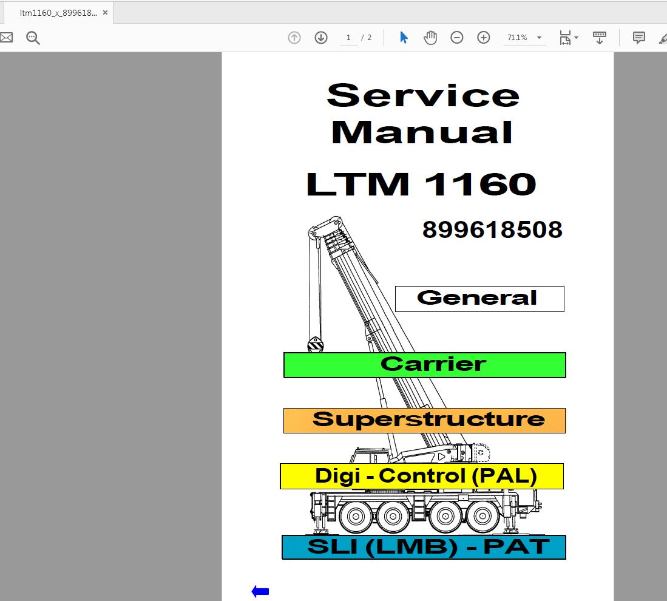Click the fit page width icon

point(565,38)
